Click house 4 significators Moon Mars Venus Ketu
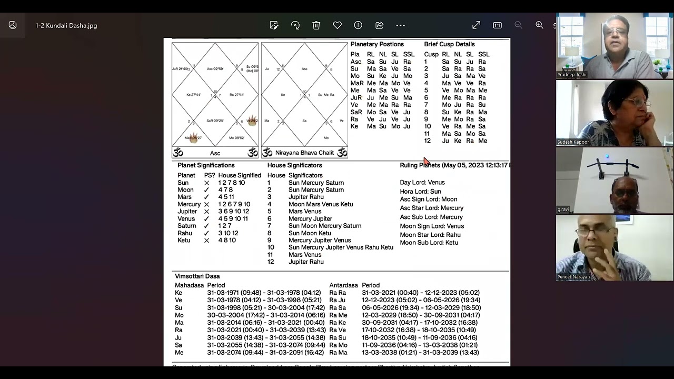The height and width of the screenshot is (379, 674). tap(321, 204)
